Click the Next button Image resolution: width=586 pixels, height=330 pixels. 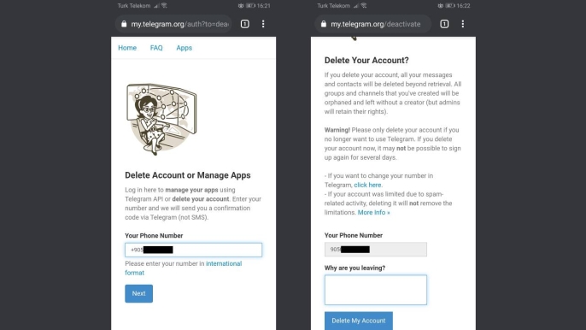pyautogui.click(x=138, y=294)
